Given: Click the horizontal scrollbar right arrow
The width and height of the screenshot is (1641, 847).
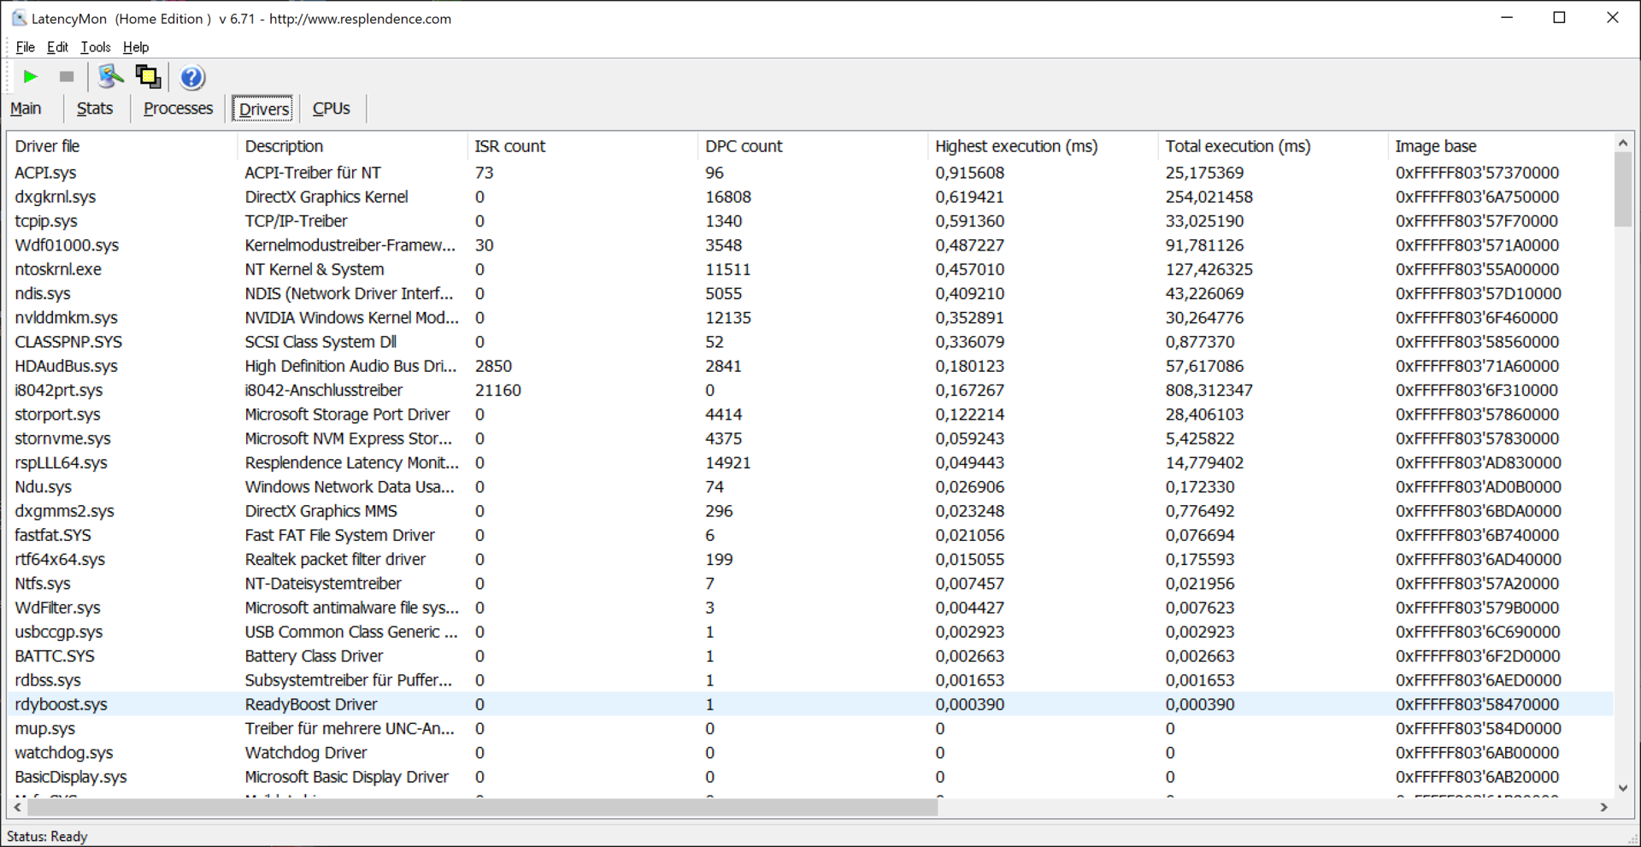Looking at the screenshot, I should pos(1603,807).
